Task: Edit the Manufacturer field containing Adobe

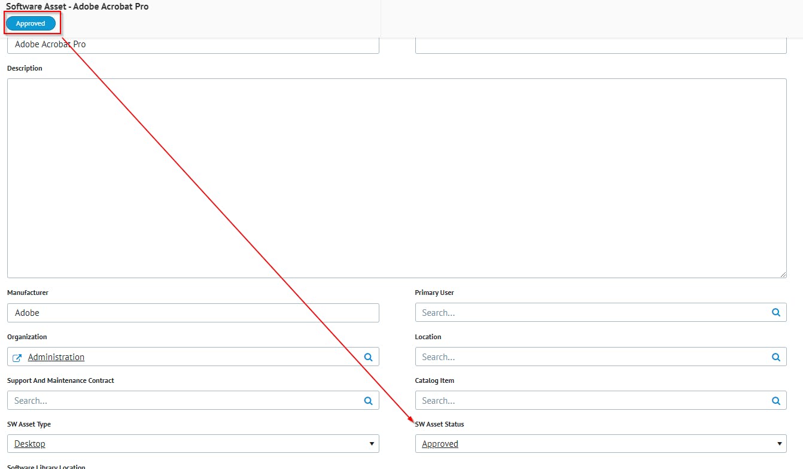Action: point(193,313)
